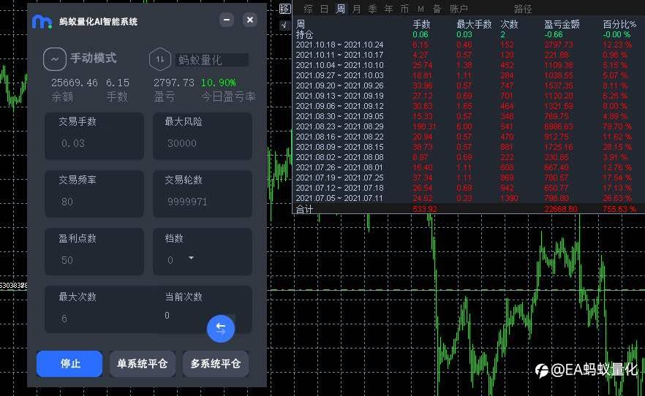This screenshot has height=396, width=645.
Task: Toggle the √ checkbox beside the weekly table
Action: tap(284, 25)
